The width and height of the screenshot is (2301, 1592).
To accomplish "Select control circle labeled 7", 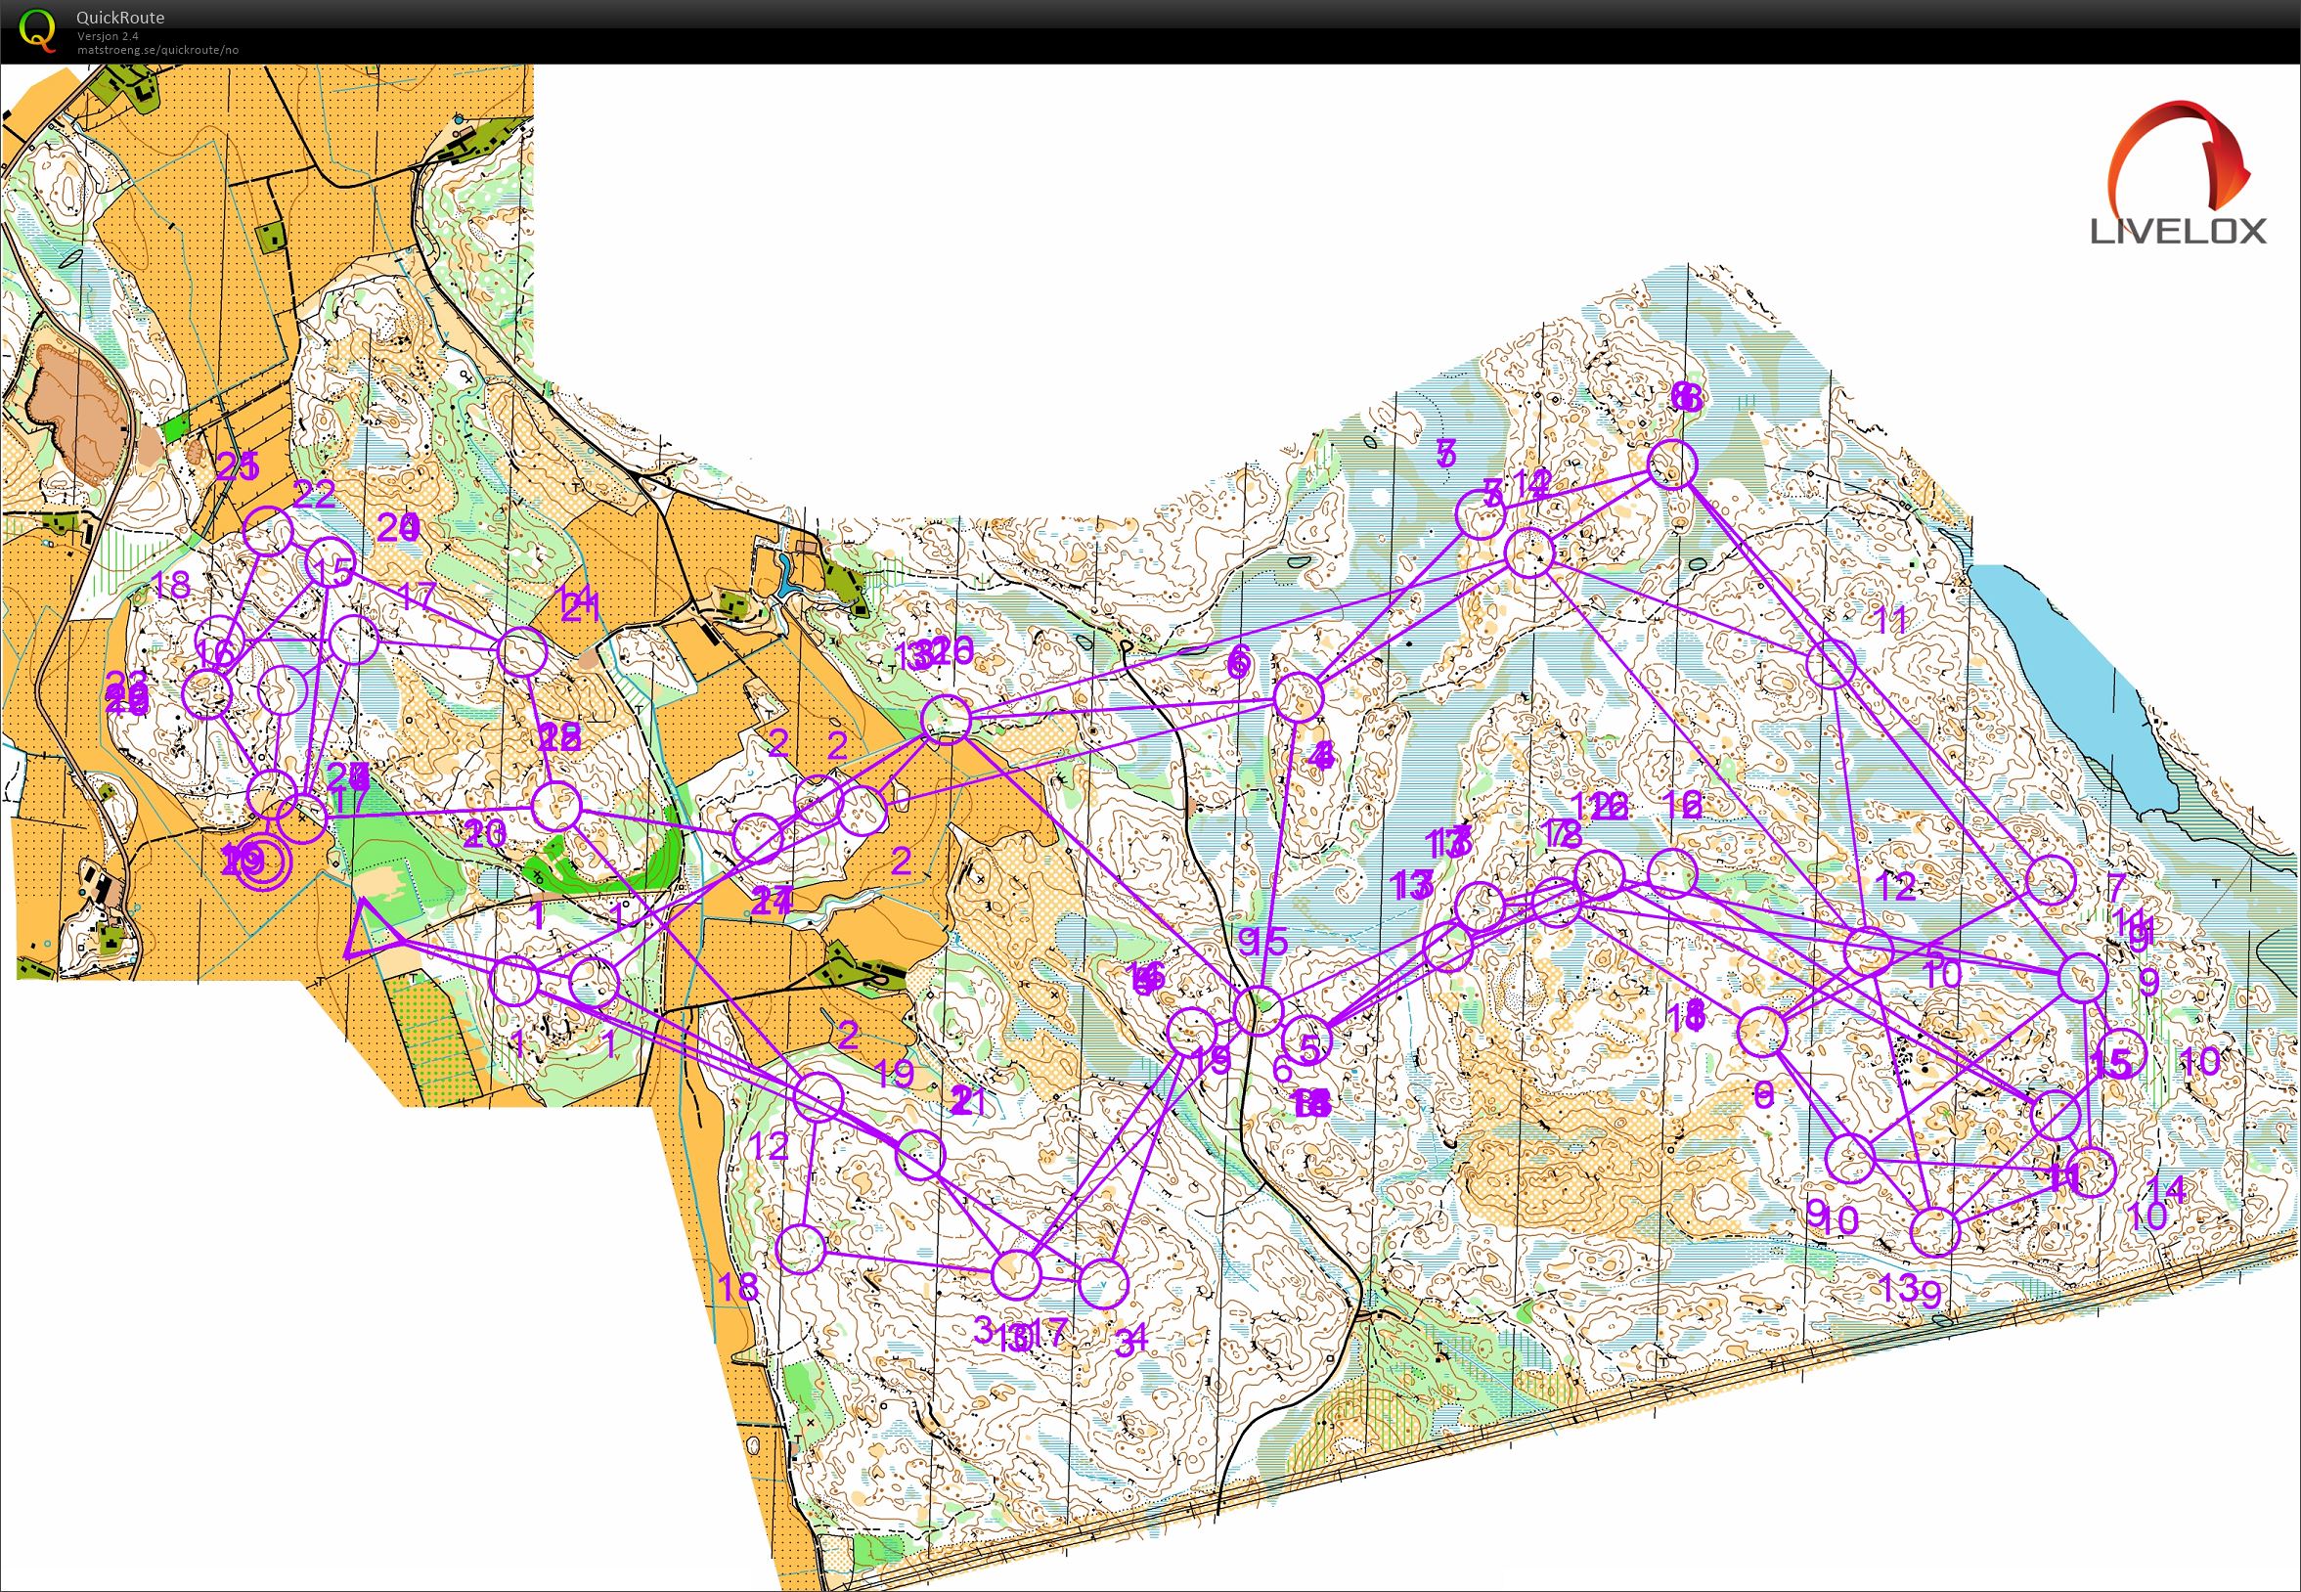I will tap(2052, 880).
